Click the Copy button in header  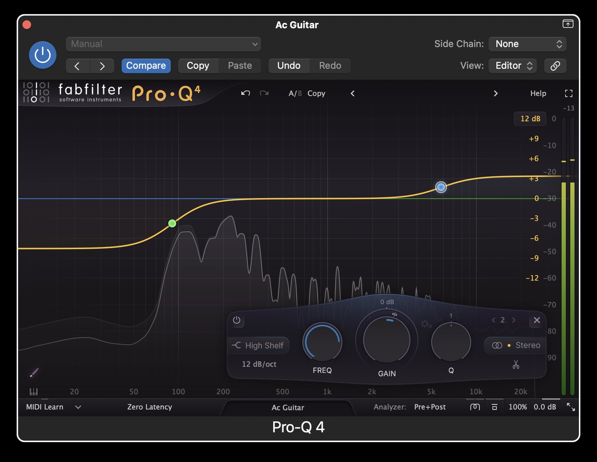coord(198,66)
